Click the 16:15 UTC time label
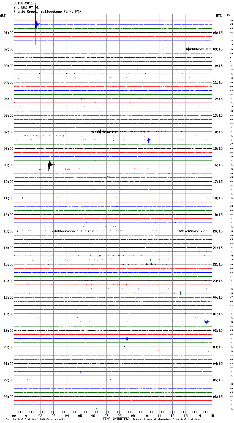The width and height of the screenshot is (234, 423). pos(218,165)
